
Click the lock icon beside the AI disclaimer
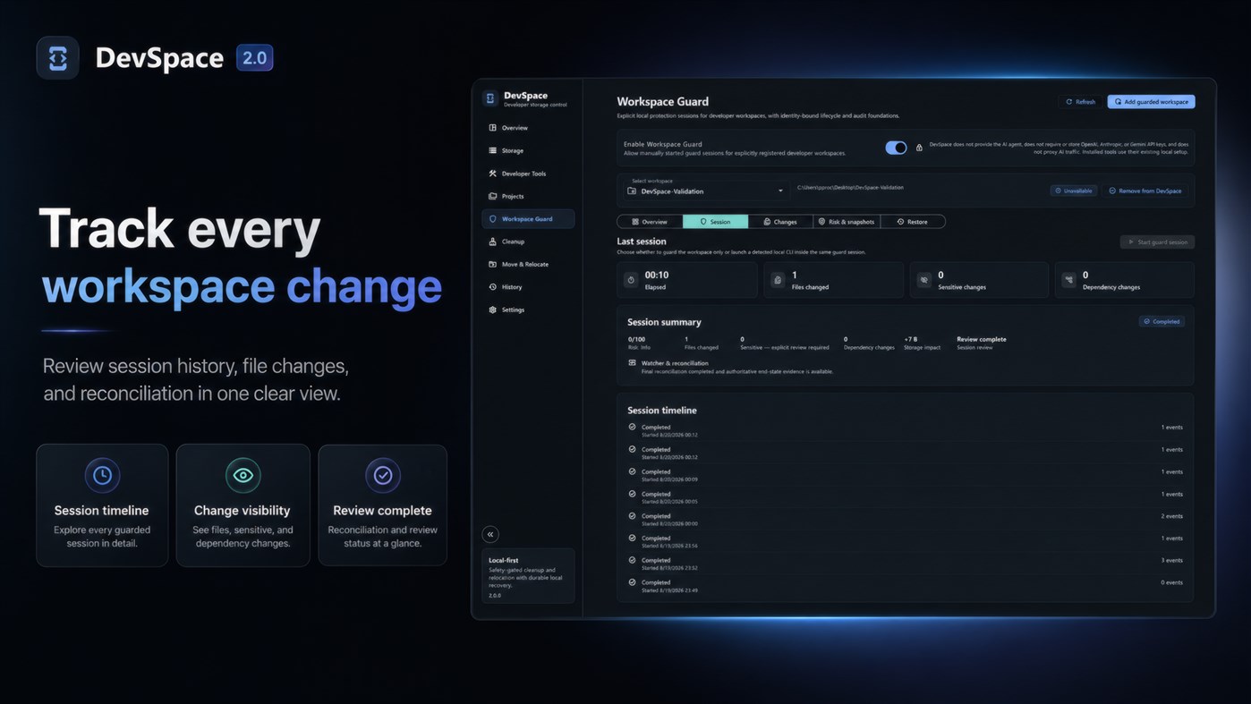[x=919, y=148]
